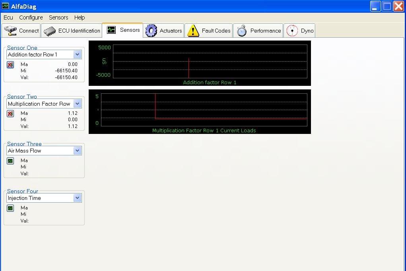406x271 pixels.
Task: Maximize the AlfaDiag window
Action: pyautogui.click(x=387, y=6)
